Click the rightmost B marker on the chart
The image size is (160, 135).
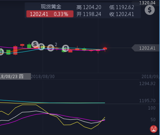coord(66,48)
